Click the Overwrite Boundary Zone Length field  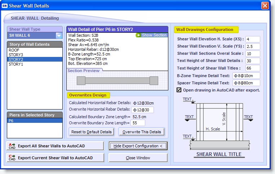(138, 123)
